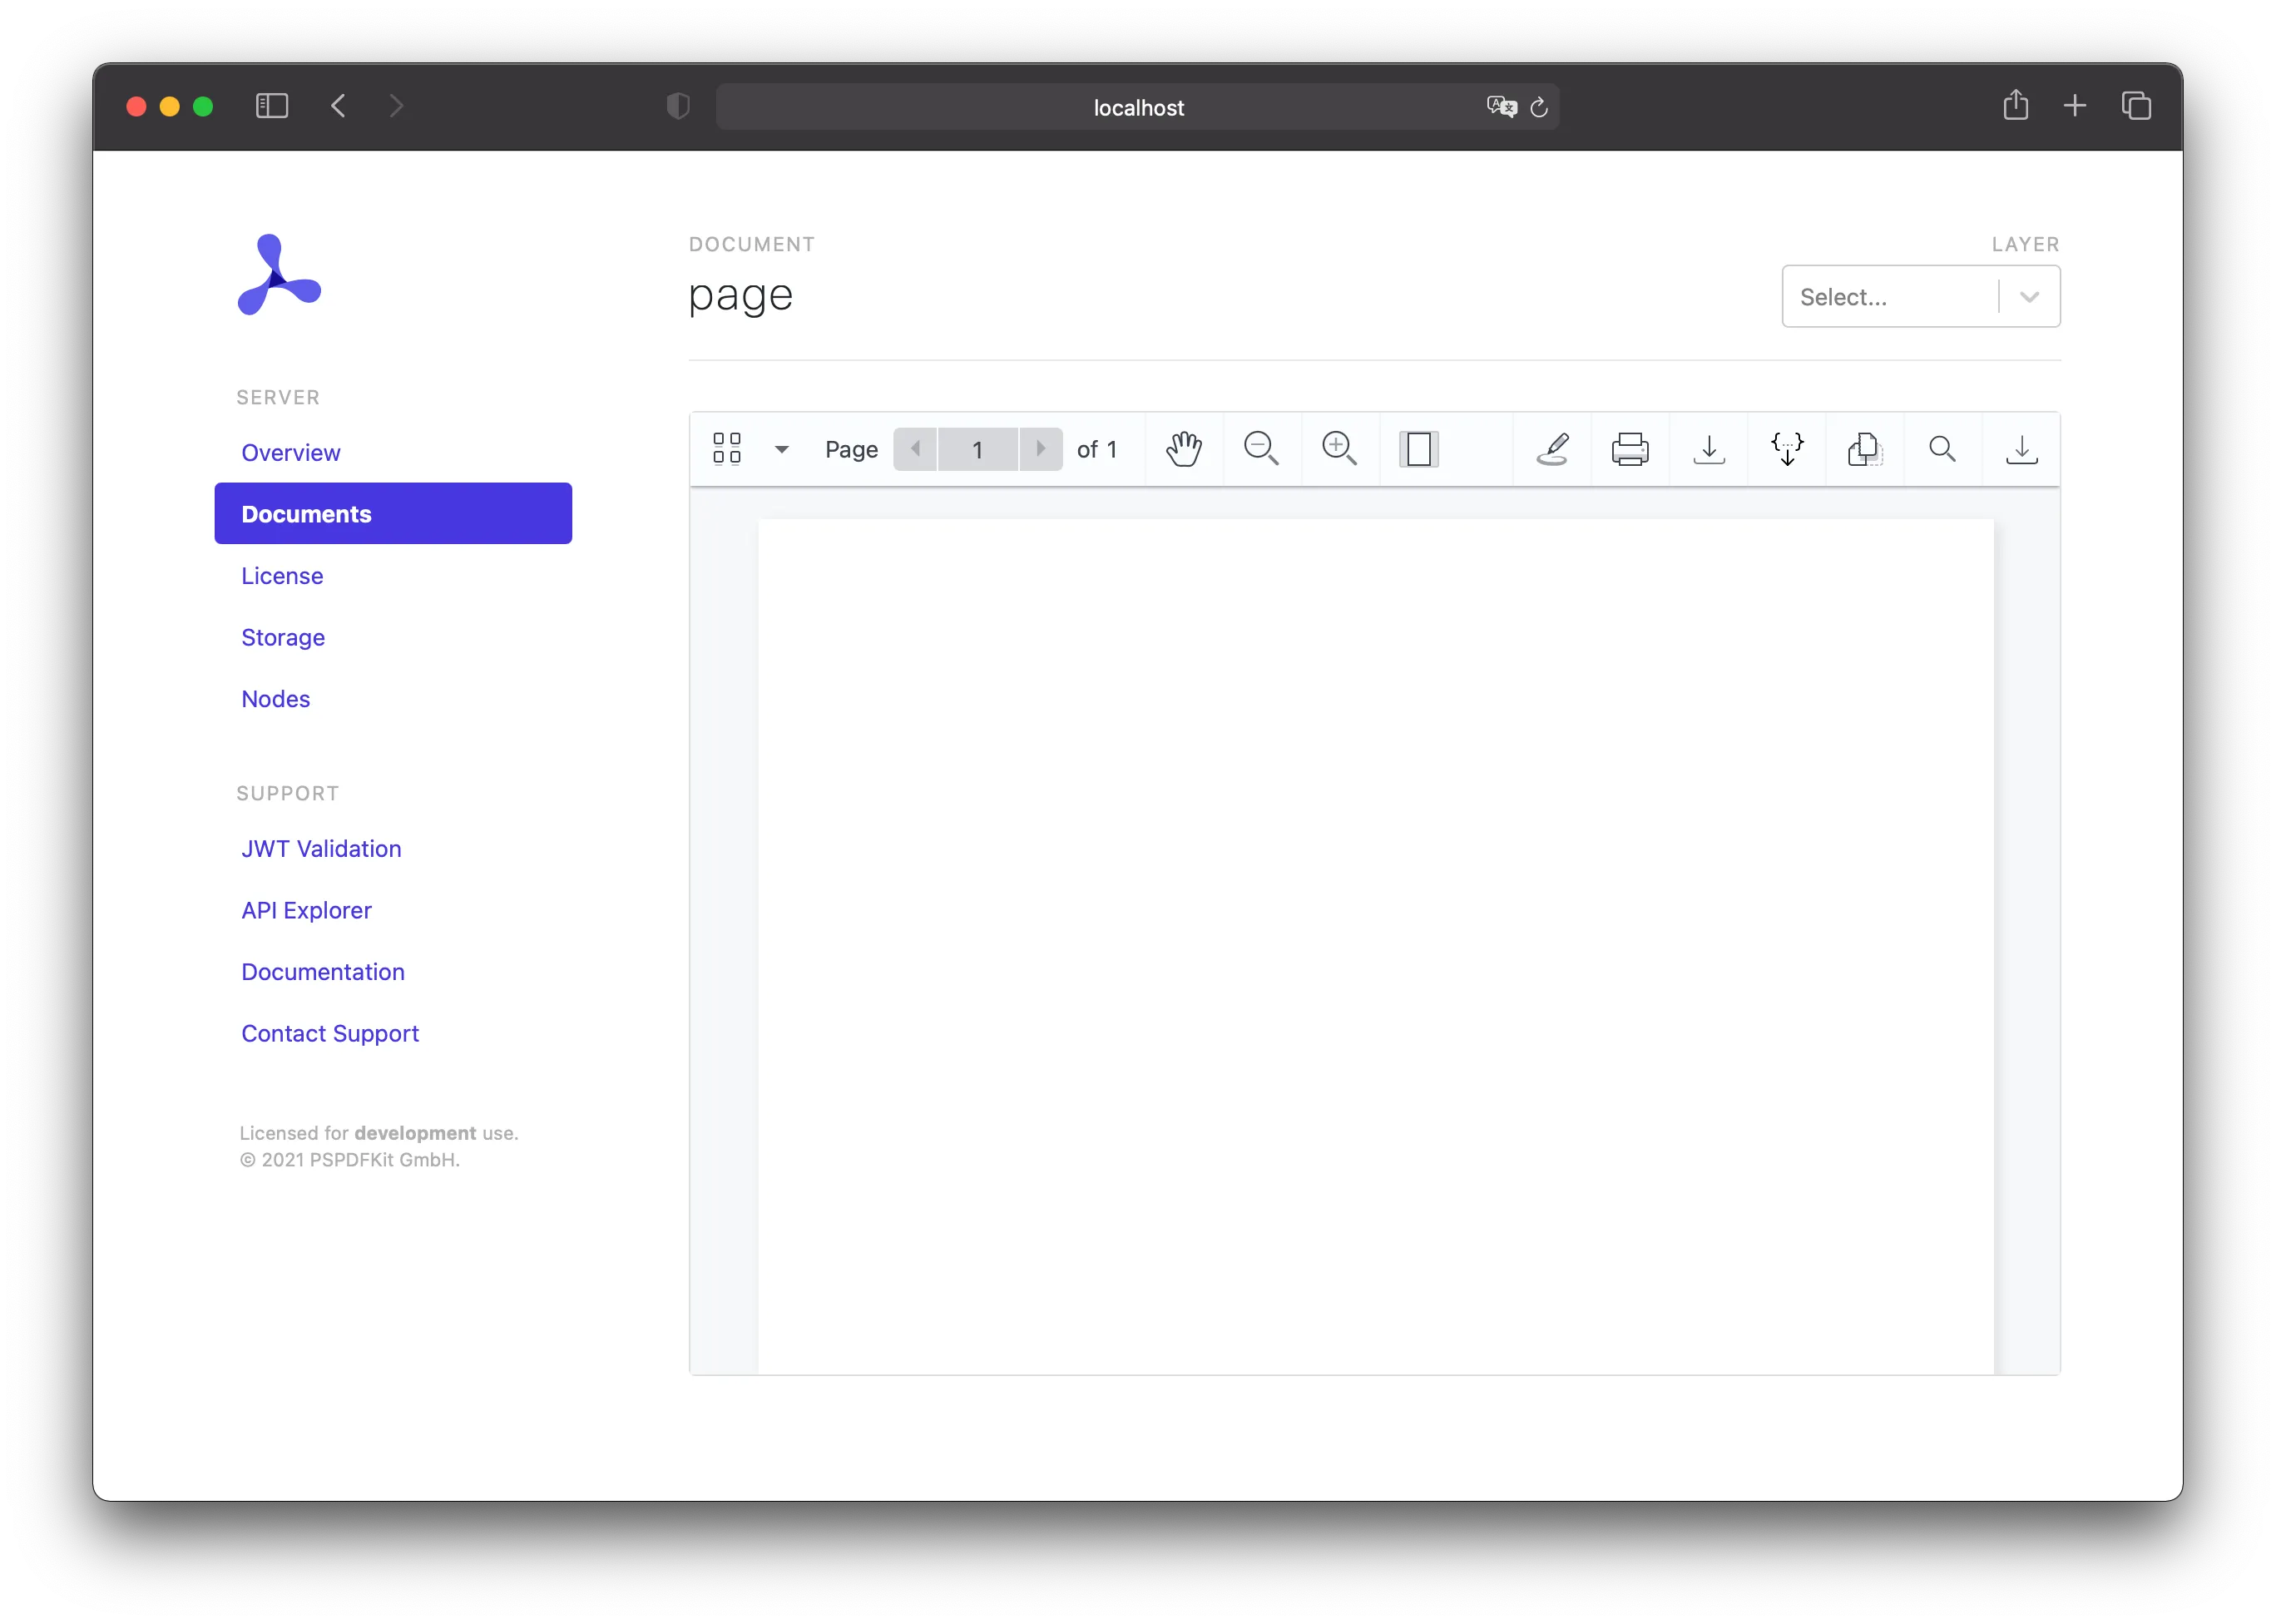
Task: Click the page number input field
Action: (x=977, y=449)
